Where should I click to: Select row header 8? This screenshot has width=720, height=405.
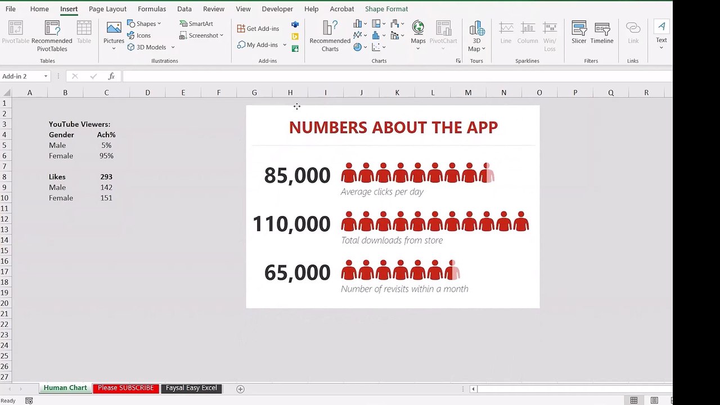4,177
